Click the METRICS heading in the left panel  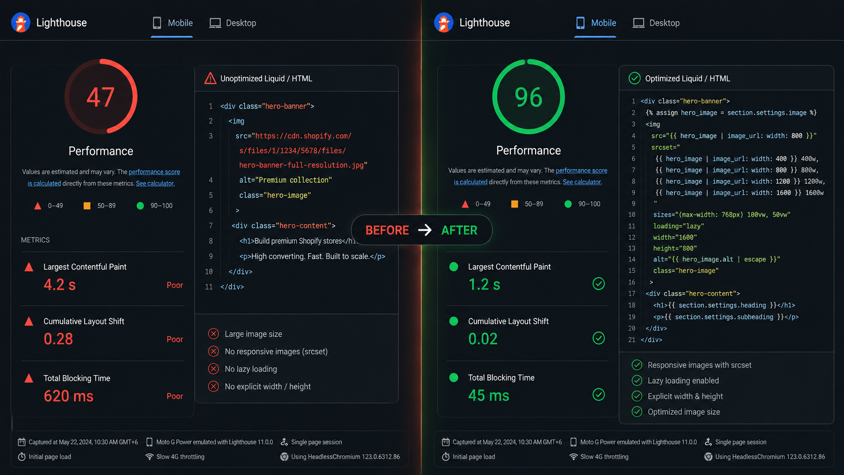35,240
